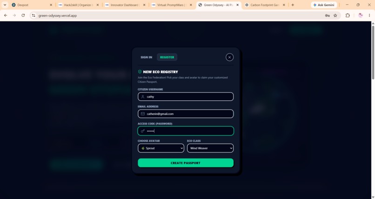Click the ECO CLASS label

click(x=194, y=141)
